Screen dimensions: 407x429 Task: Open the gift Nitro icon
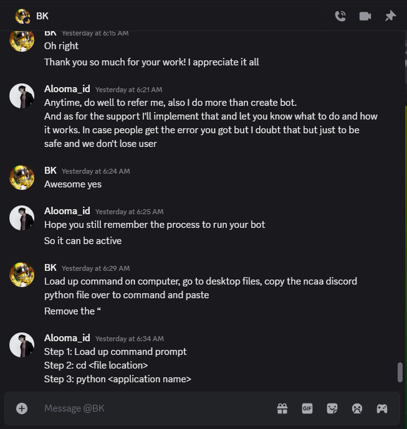[282, 408]
